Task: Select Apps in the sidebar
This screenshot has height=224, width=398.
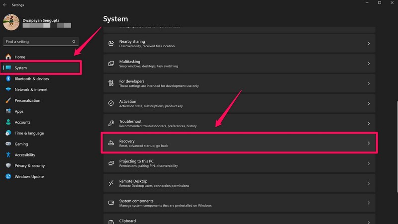Action: click(x=19, y=111)
